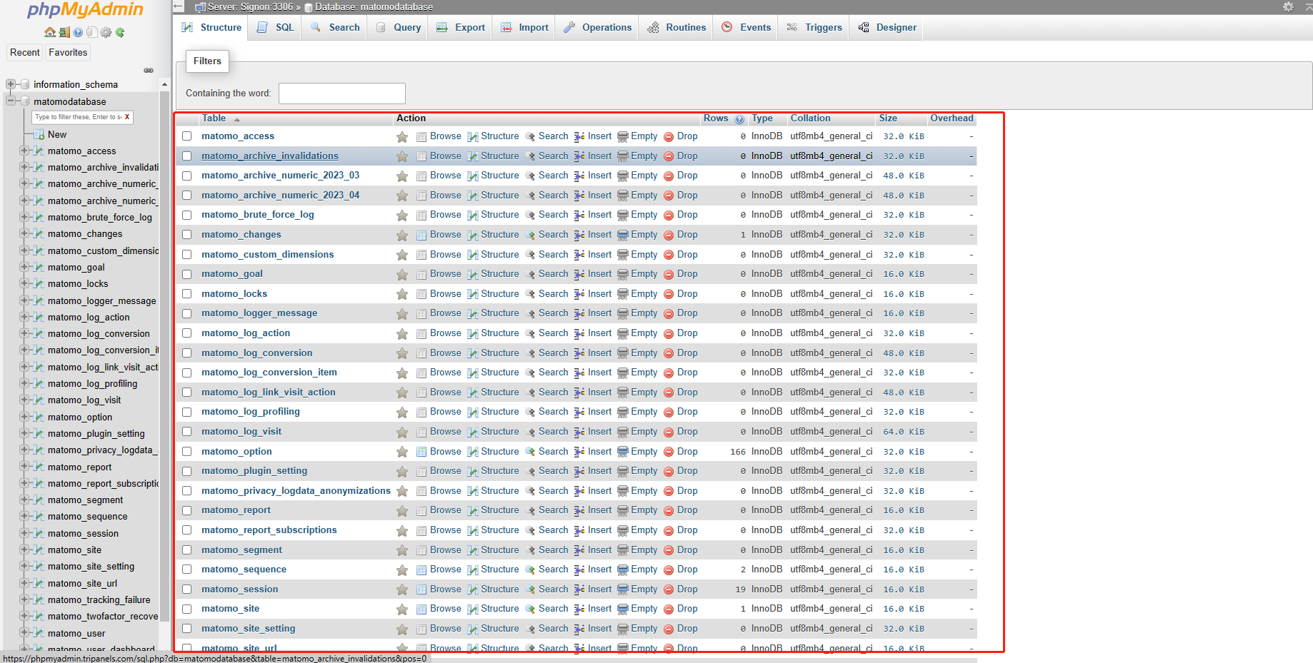This screenshot has width=1313, height=663.
Task: Check the matomo_archive_invalidations checkbox
Action: [187, 156]
